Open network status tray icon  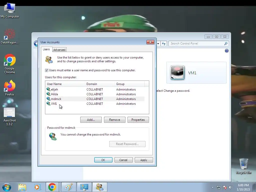[218, 187]
